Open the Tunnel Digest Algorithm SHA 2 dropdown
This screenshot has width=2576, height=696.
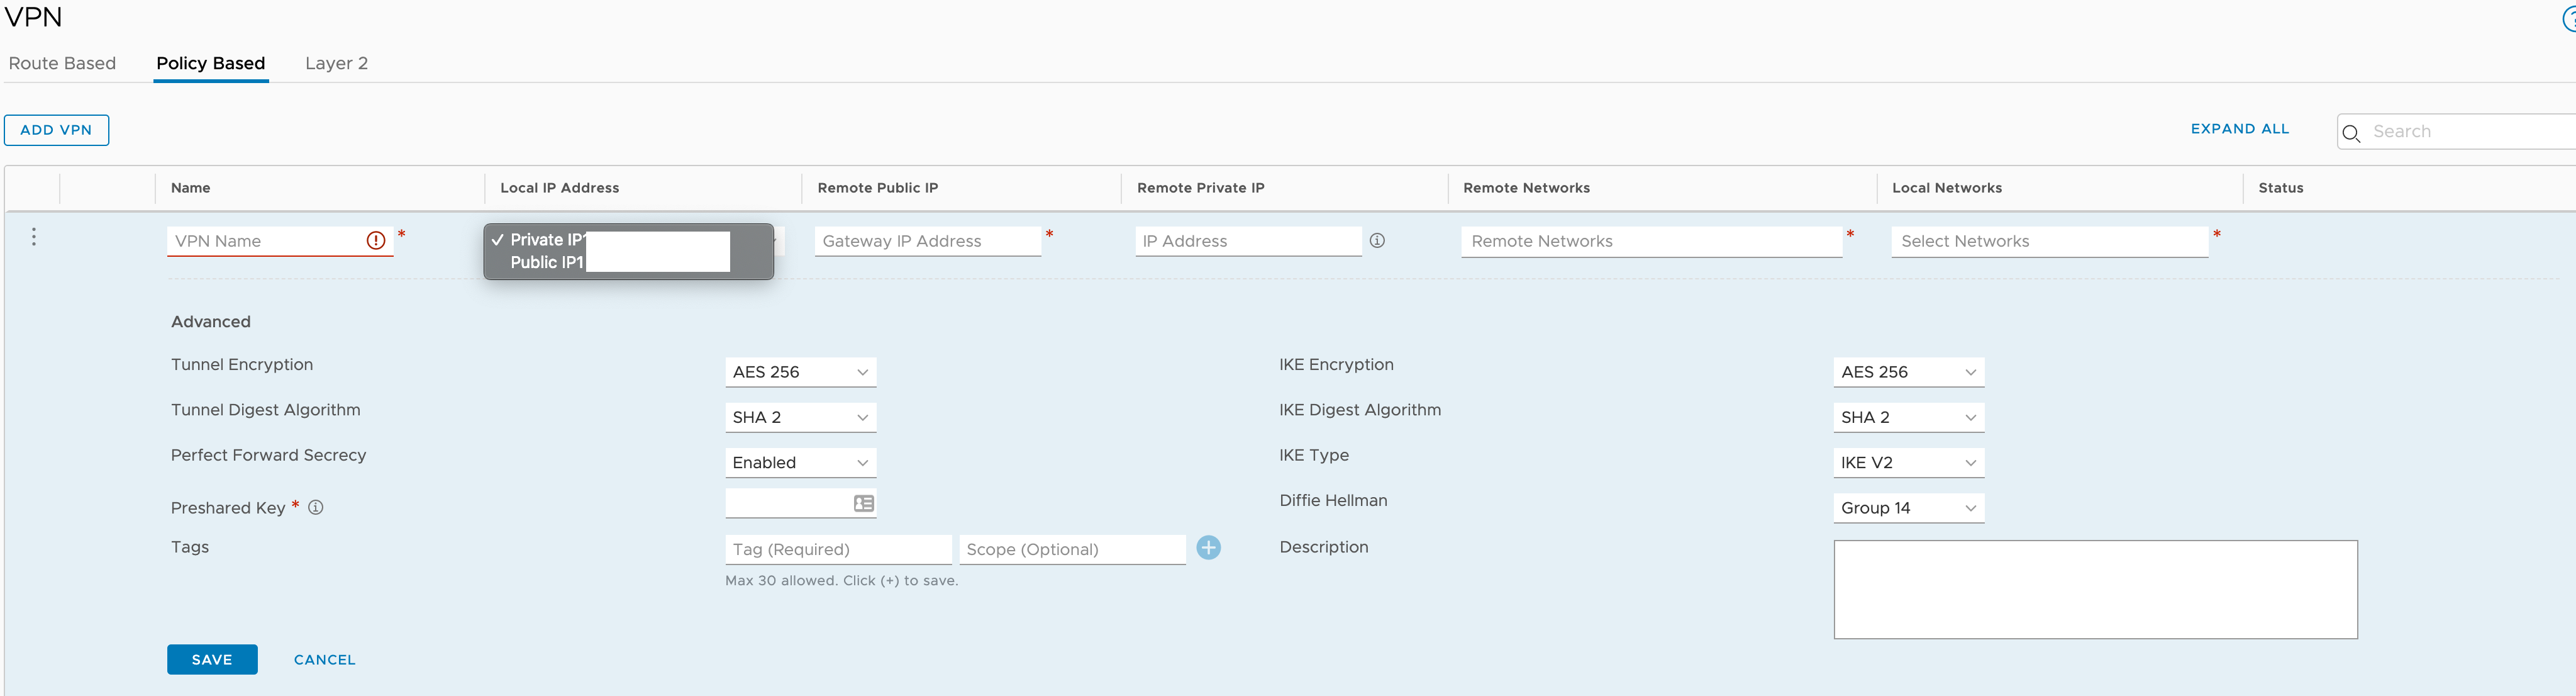click(800, 417)
